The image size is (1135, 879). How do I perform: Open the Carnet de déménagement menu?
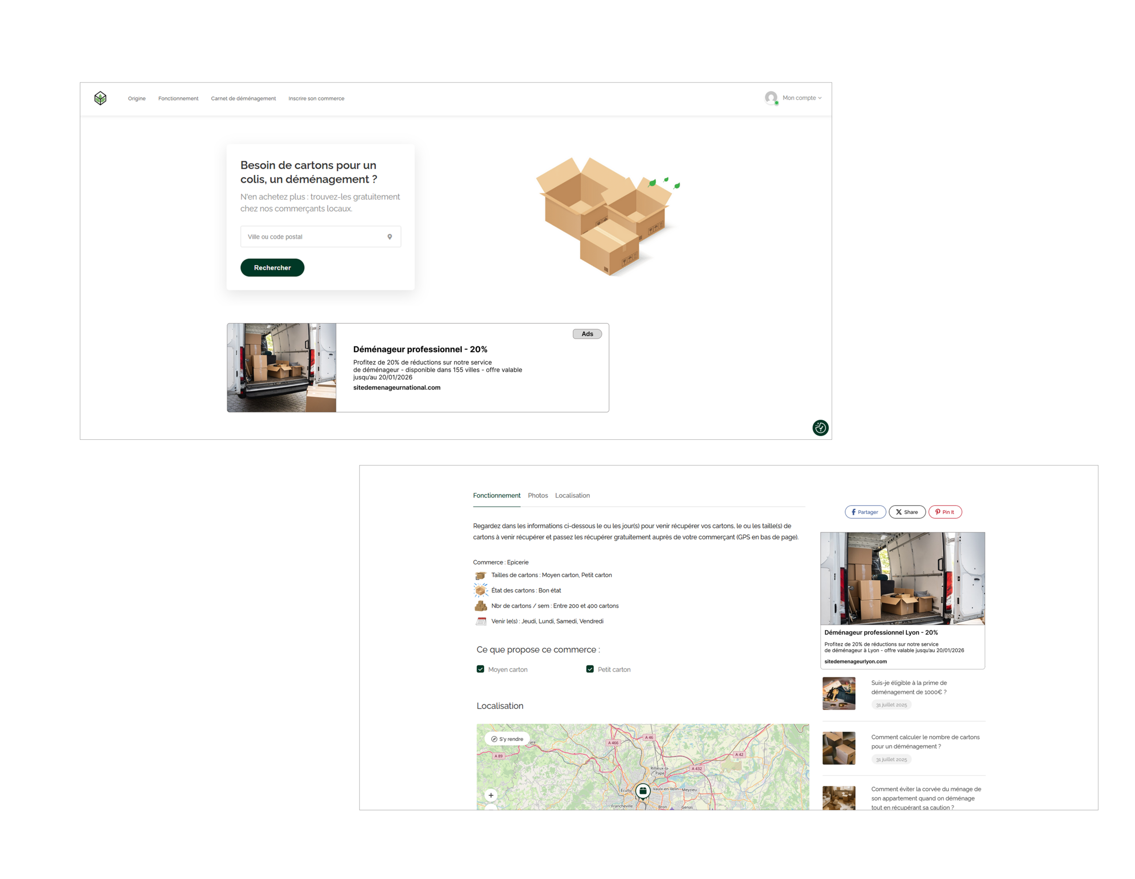point(243,99)
